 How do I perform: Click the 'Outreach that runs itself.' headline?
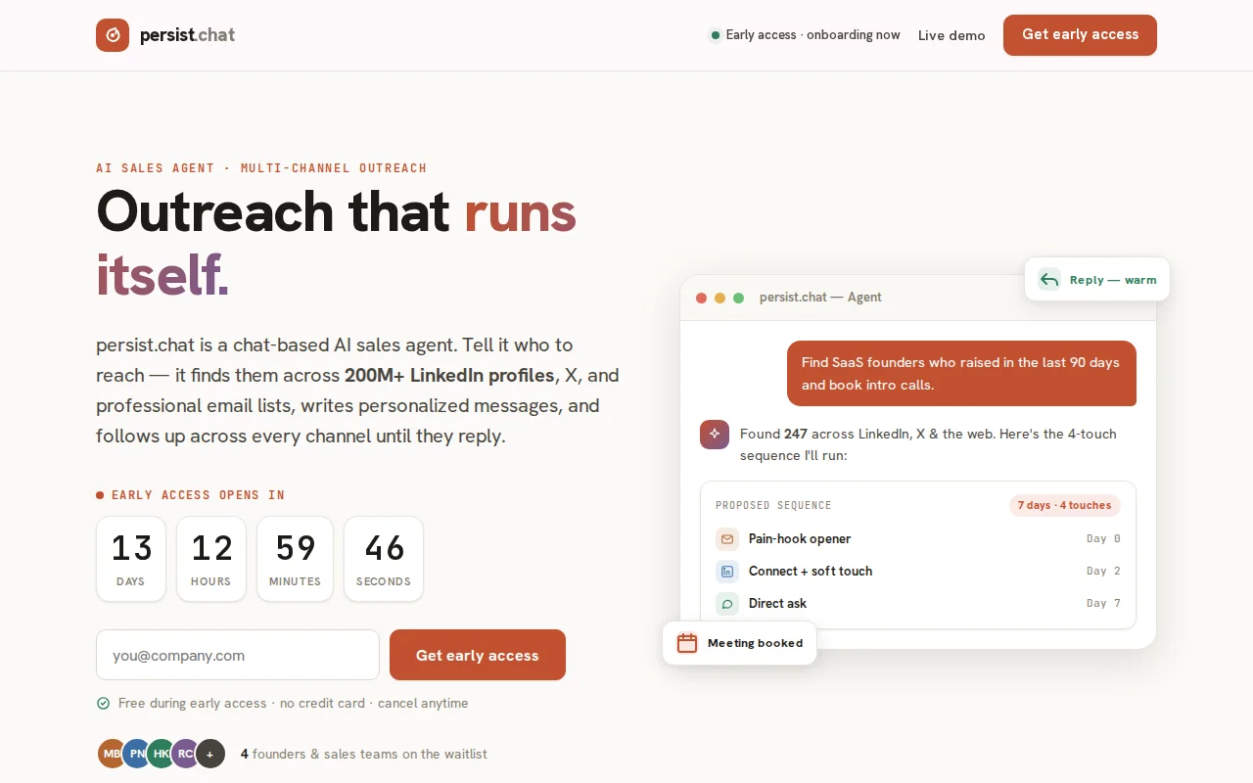click(337, 243)
